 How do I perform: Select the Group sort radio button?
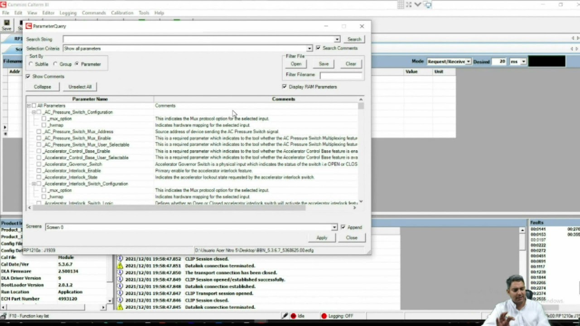55,64
